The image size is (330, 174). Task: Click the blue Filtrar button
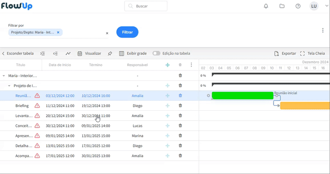coord(127,32)
